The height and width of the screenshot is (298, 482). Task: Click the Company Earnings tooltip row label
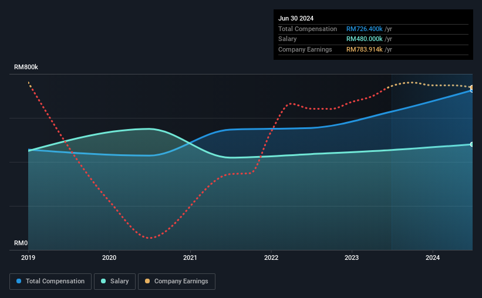click(305, 49)
